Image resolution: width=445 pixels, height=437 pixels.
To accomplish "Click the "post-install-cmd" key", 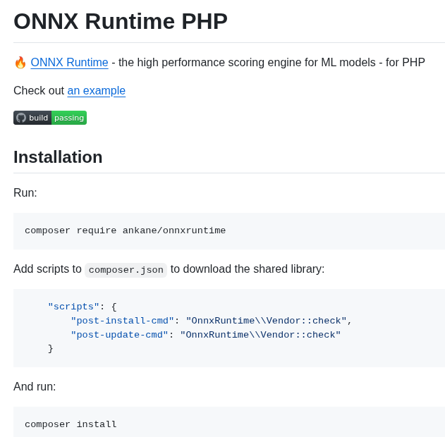I will tap(122, 321).
